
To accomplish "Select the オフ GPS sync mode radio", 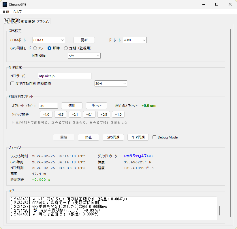I will coord(35,48).
